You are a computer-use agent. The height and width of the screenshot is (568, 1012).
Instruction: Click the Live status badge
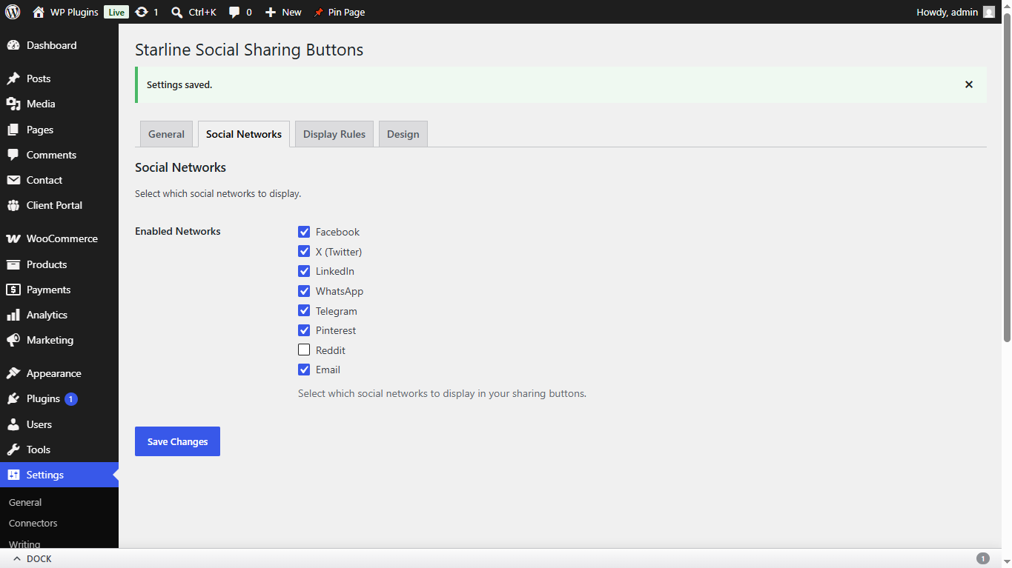click(x=116, y=12)
